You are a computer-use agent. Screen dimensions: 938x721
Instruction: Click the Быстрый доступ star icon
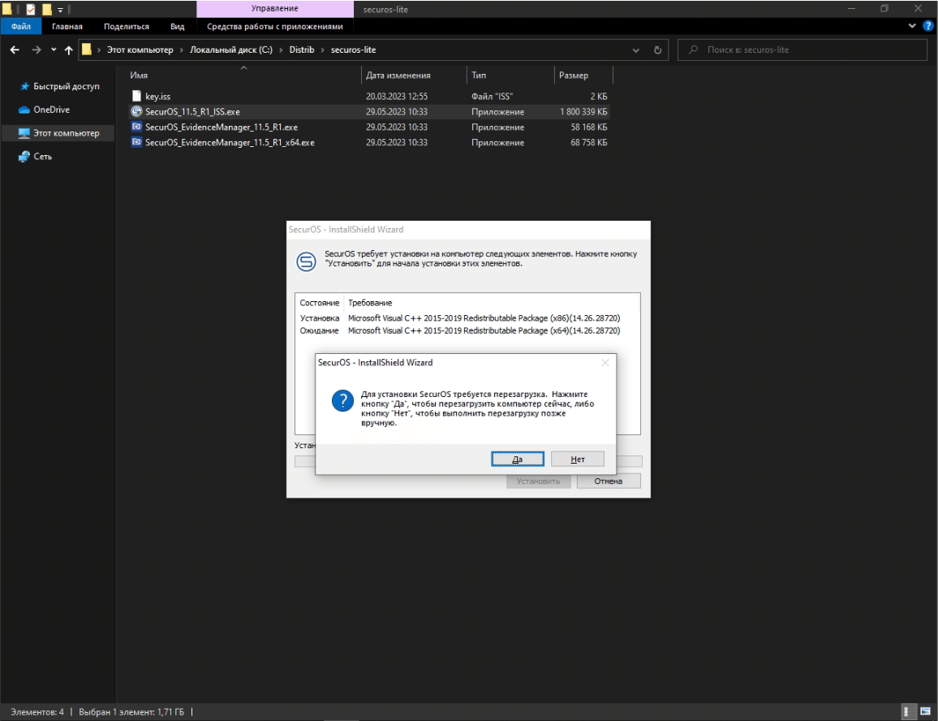(x=24, y=87)
